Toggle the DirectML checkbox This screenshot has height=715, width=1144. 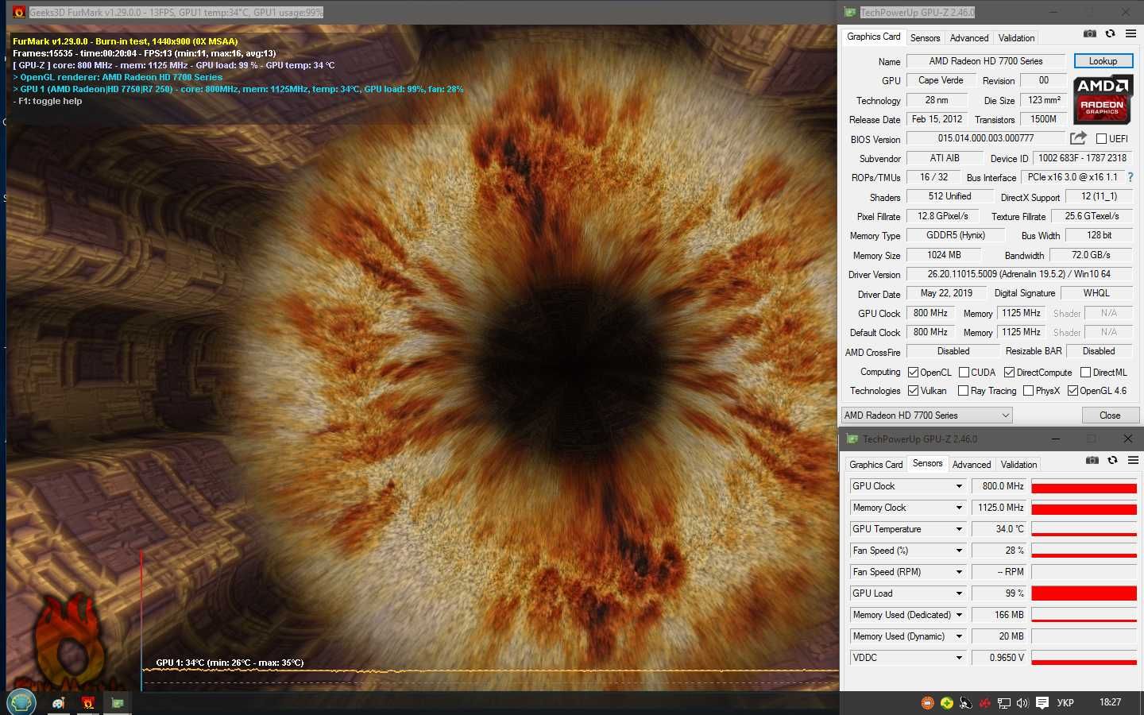(x=1085, y=373)
